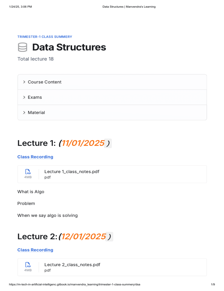
Task: Click the highlighted date 12/01/2025 in Lecture 2
Action: (x=83, y=236)
